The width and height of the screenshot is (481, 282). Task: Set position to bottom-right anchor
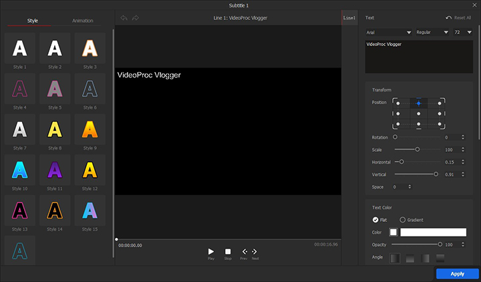[440, 124]
